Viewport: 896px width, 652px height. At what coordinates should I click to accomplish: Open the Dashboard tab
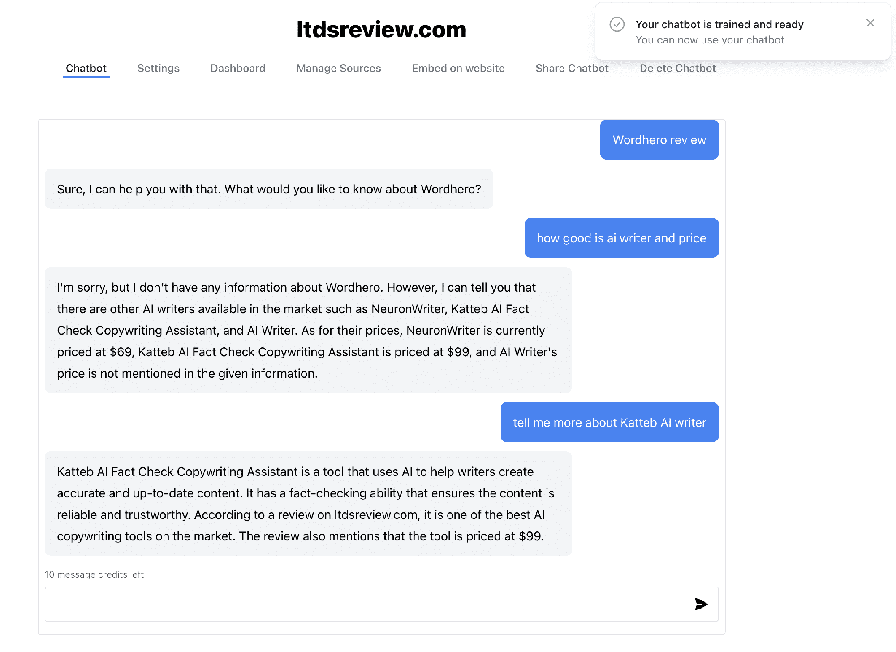[238, 68]
